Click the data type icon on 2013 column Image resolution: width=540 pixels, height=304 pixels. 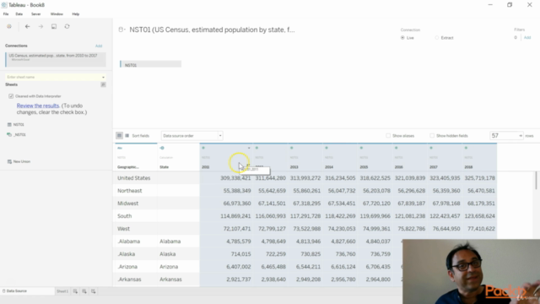(292, 148)
